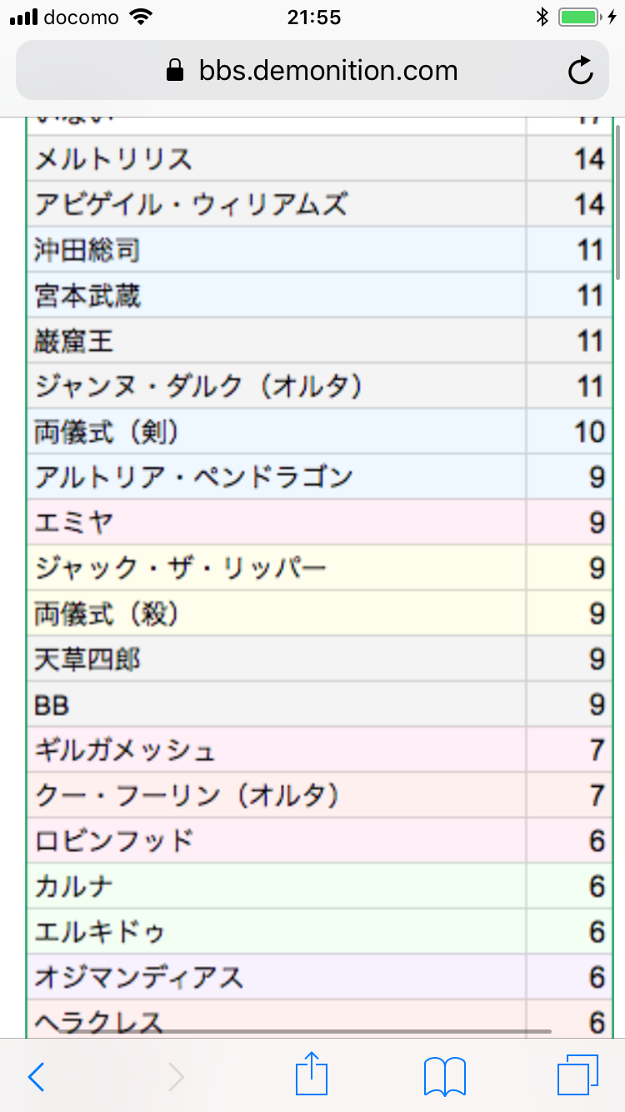Viewport: 625px width, 1112px height.
Task: Tap the padlock icon in address bar
Action: tap(175, 71)
